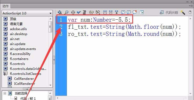Open the panel options menu at top right
The image size is (194, 100).
[191, 6]
